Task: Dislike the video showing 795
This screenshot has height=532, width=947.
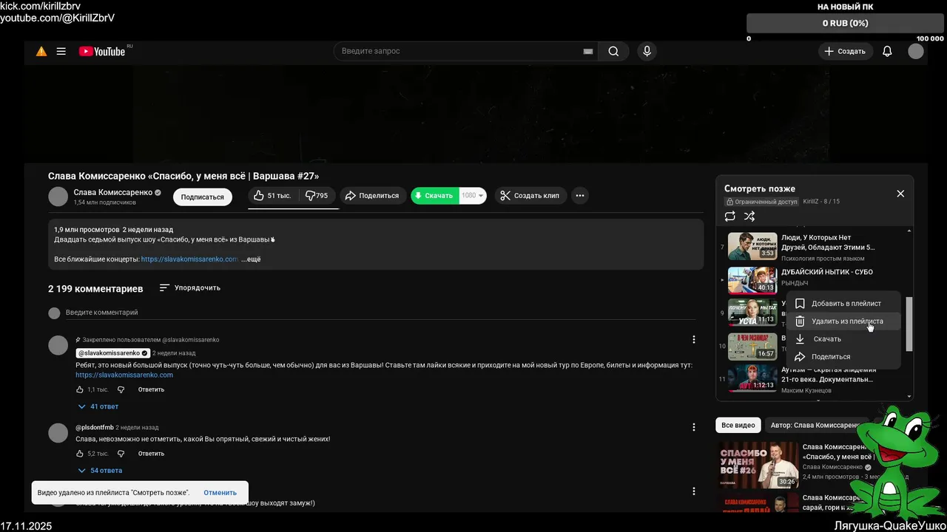Action: [318, 196]
